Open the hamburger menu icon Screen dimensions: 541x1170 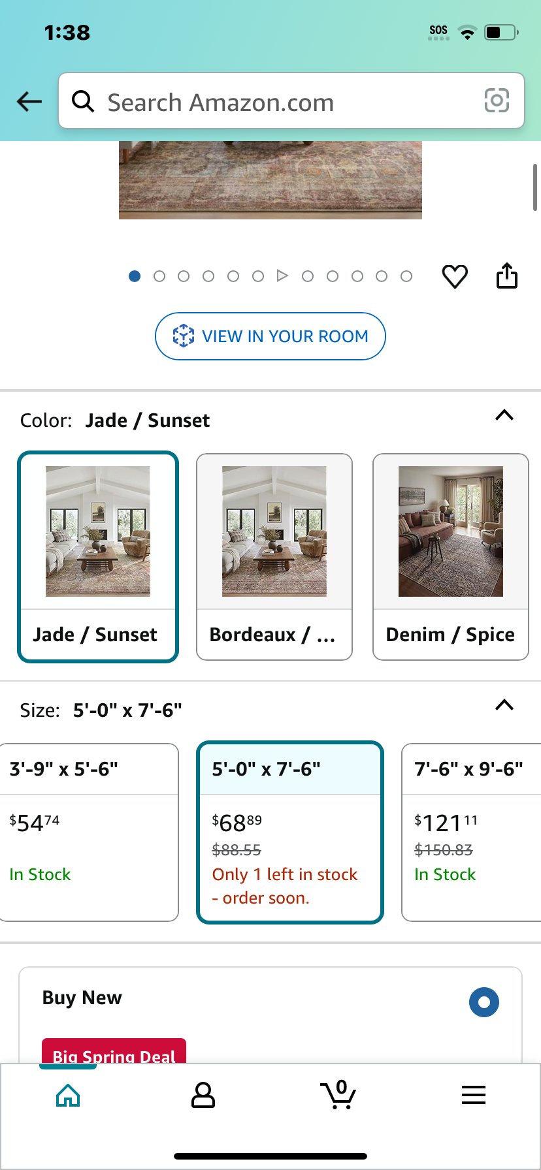[474, 1095]
